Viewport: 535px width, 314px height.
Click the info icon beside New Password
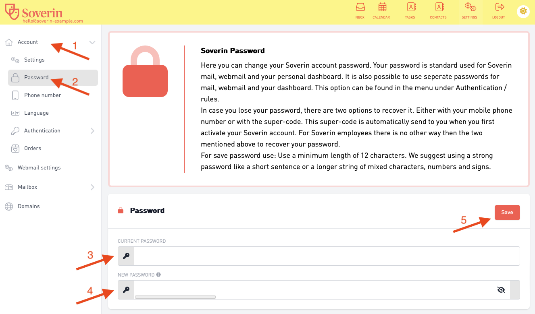pos(158,275)
